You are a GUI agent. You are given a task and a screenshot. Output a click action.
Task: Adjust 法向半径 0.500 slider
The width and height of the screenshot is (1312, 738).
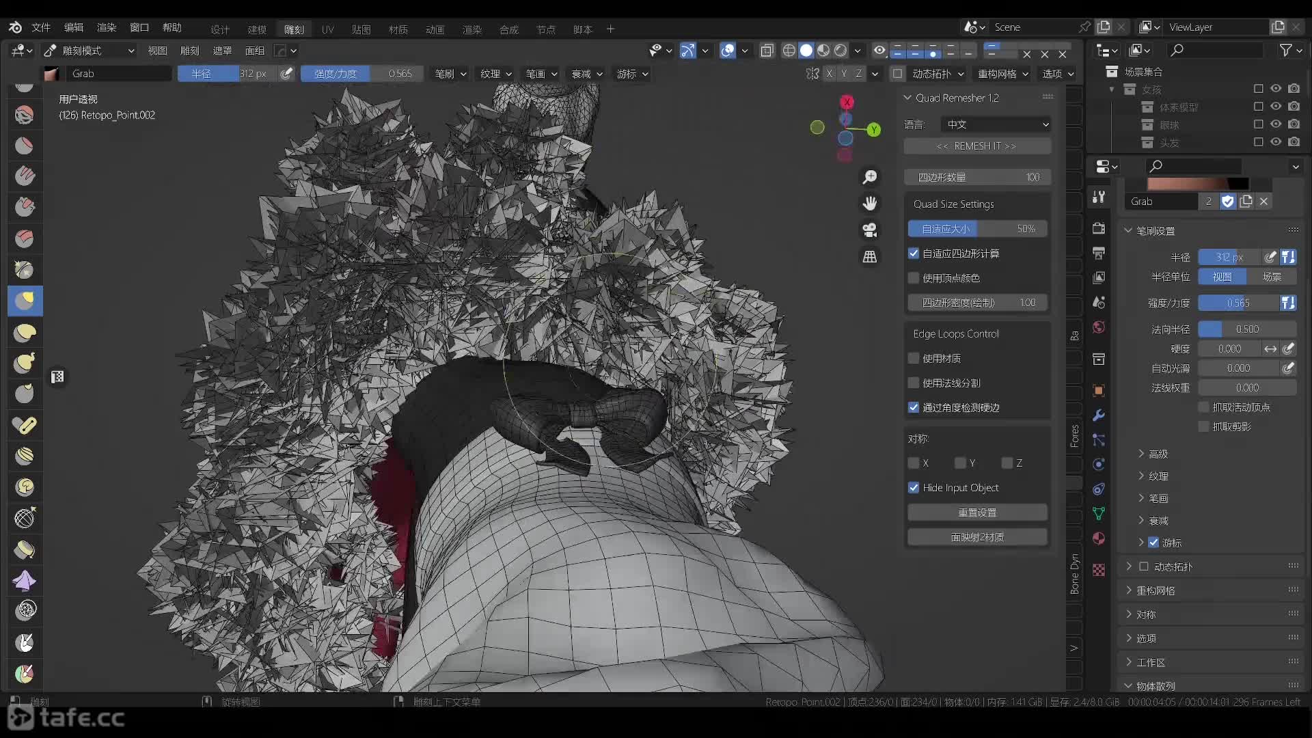click(x=1248, y=329)
